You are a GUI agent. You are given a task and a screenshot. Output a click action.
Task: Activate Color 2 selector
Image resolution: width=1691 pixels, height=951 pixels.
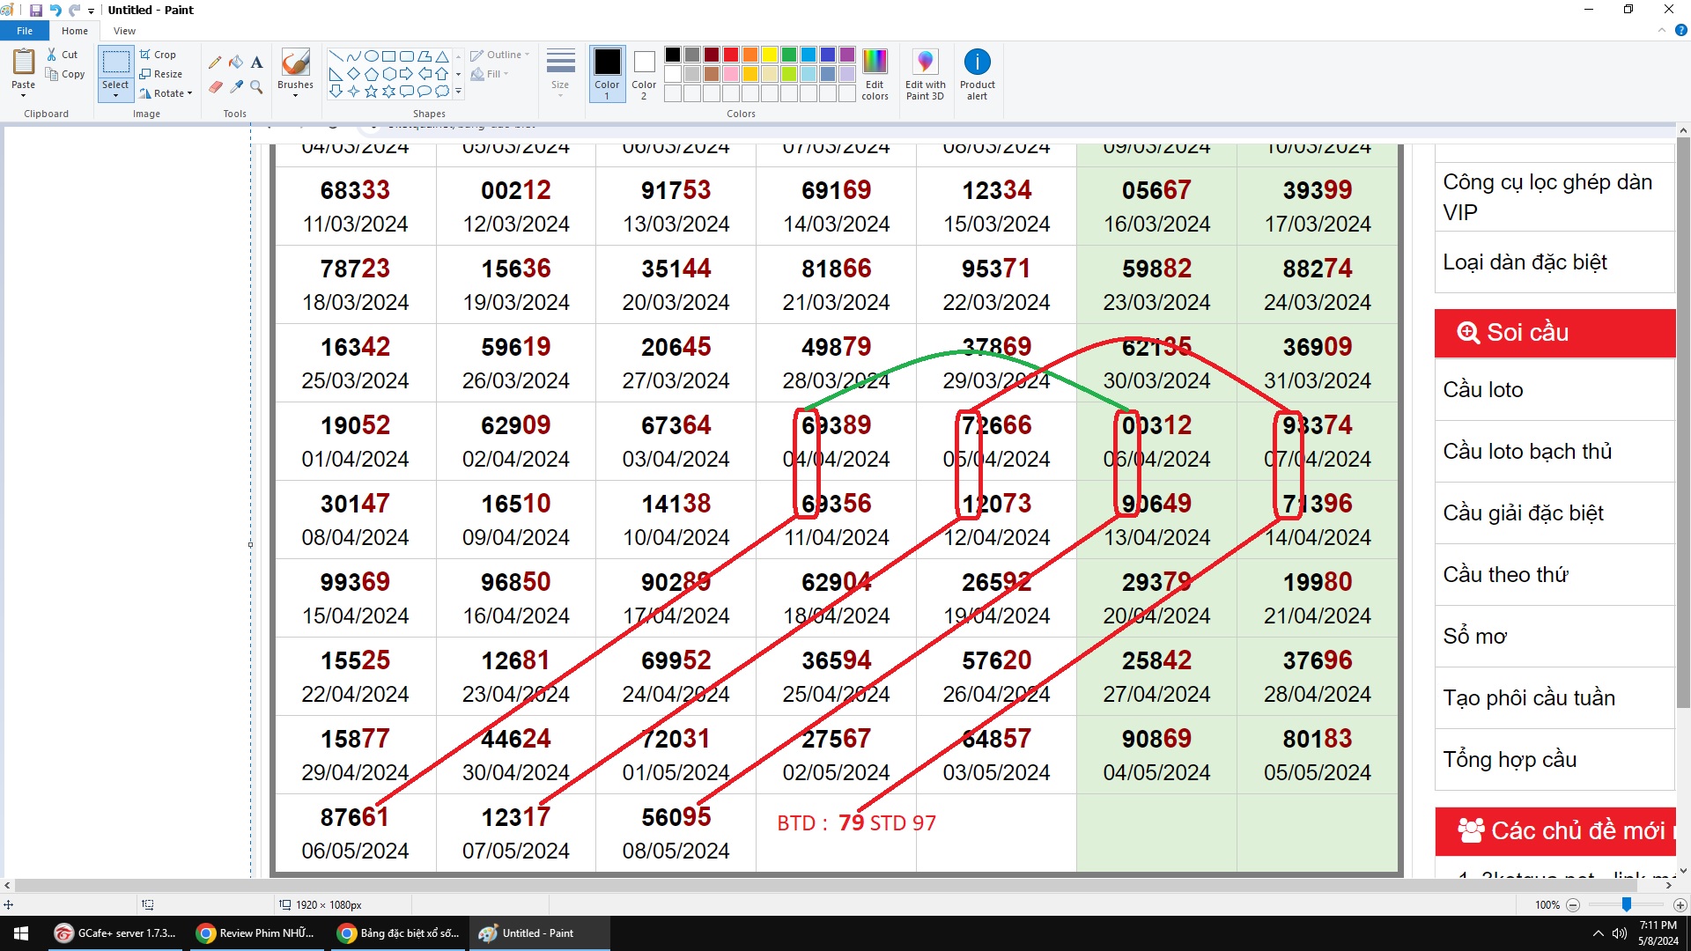[x=644, y=74]
